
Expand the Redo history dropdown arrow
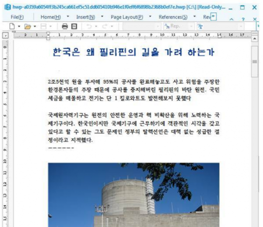click(x=112, y=26)
